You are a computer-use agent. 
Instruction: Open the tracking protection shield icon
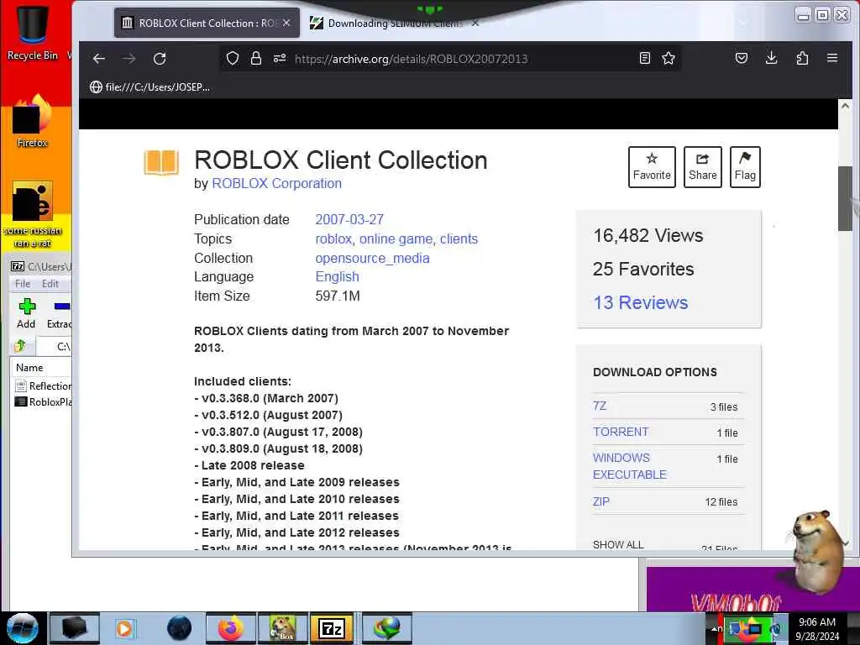(x=233, y=58)
